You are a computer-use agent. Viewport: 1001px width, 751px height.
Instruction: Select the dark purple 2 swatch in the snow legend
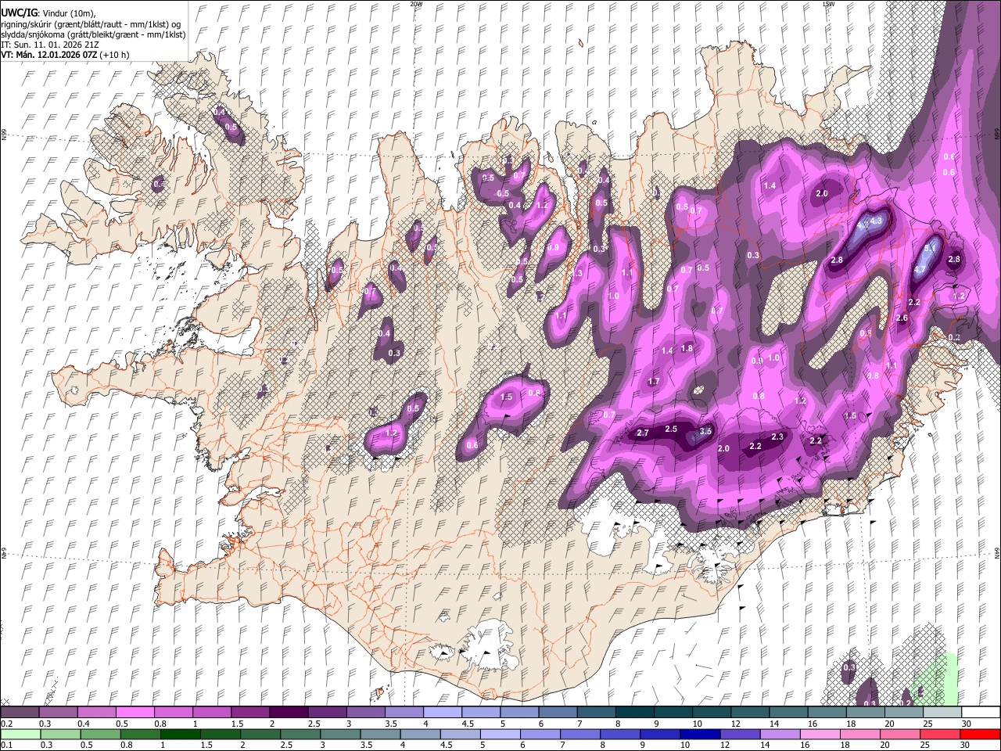pos(288,713)
